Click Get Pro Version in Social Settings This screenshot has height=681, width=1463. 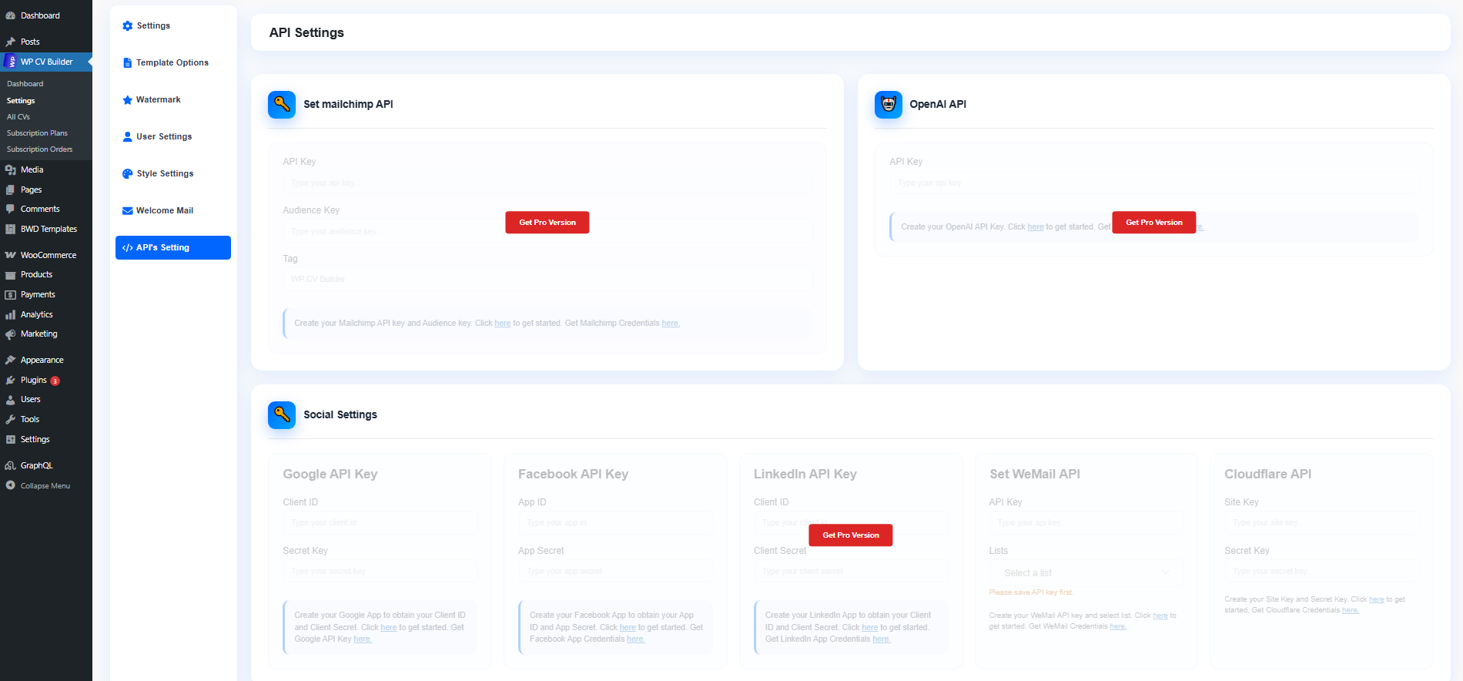click(851, 535)
